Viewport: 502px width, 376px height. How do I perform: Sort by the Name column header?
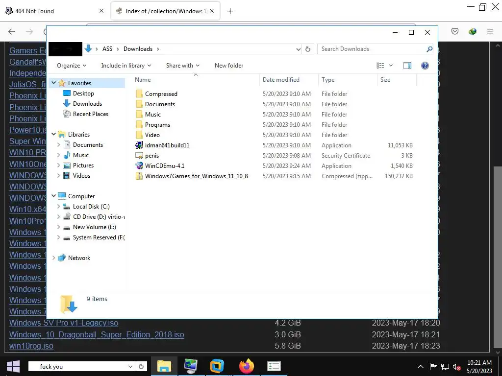(195, 80)
